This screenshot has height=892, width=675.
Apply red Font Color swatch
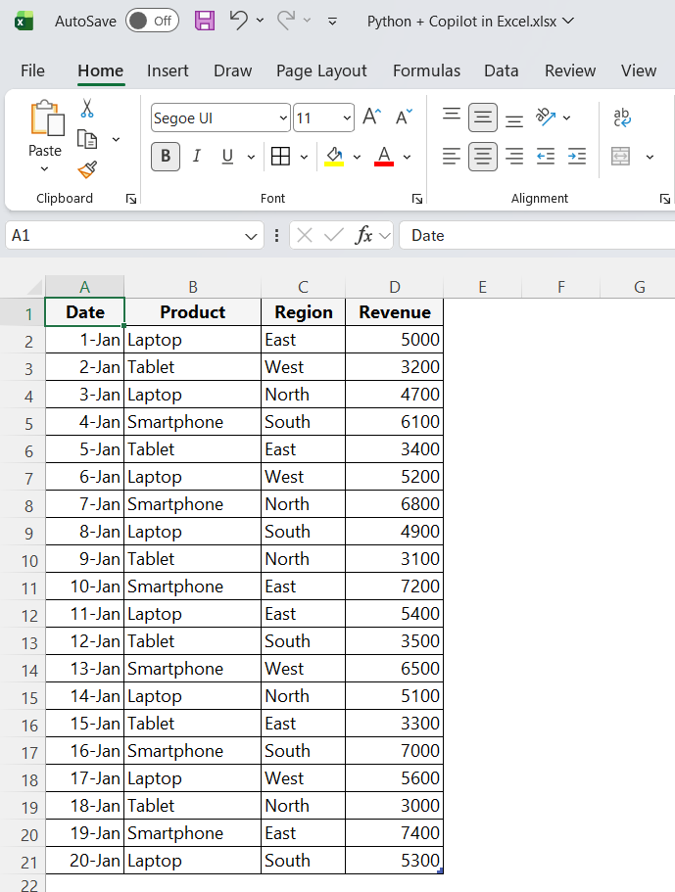coord(384,156)
